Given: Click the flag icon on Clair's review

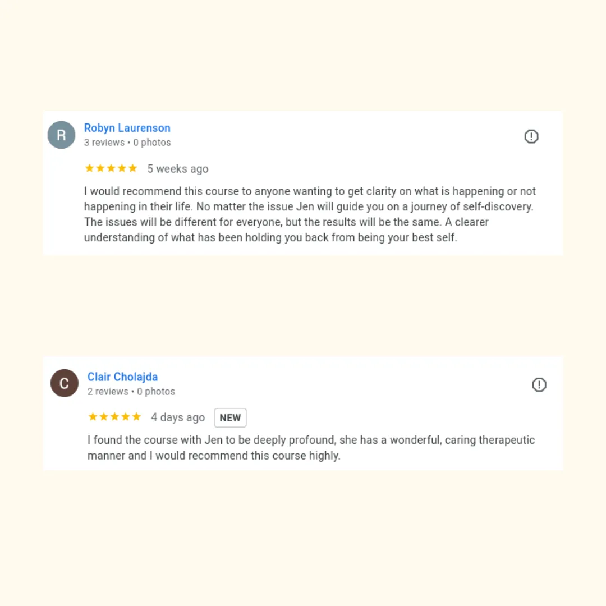Looking at the screenshot, I should (x=539, y=385).
